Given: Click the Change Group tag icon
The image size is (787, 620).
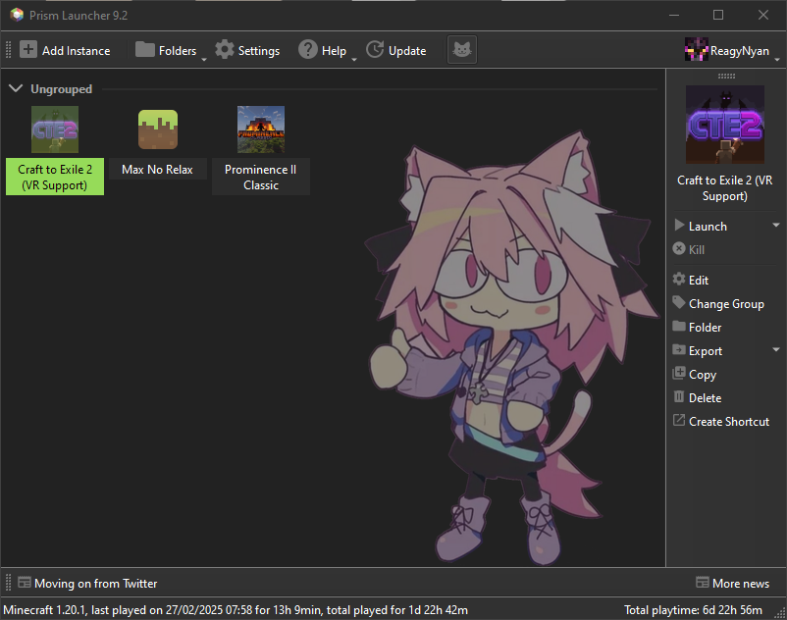Looking at the screenshot, I should pos(679,302).
